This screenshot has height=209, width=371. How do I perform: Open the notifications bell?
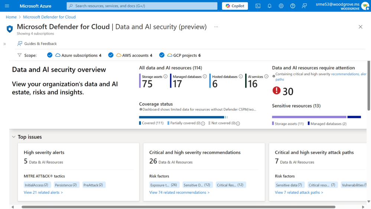tap(269, 6)
